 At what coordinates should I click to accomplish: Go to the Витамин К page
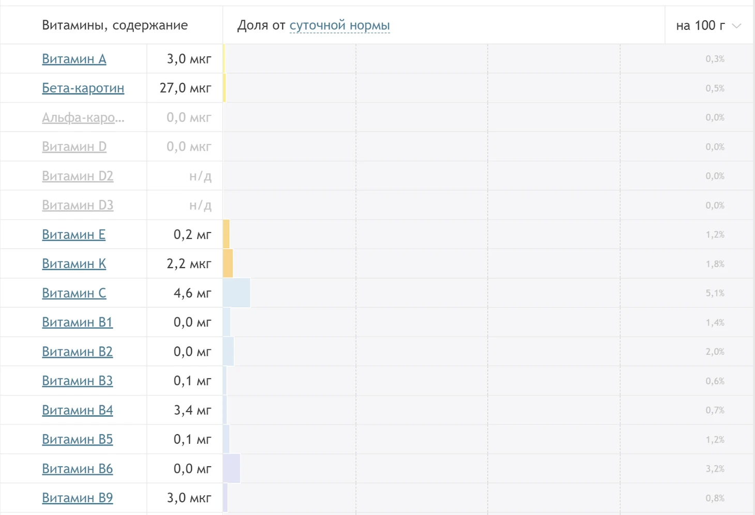73,264
